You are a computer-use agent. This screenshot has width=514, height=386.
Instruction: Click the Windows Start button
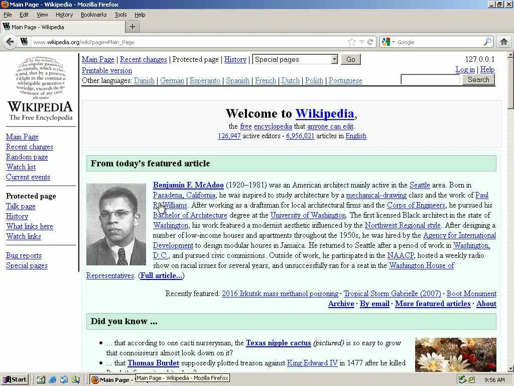[15, 380]
